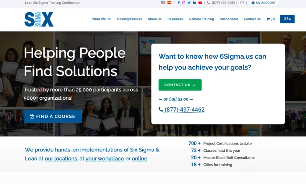306x184 pixels.
Task: Click the envelope email icon
Action: point(242,3)
